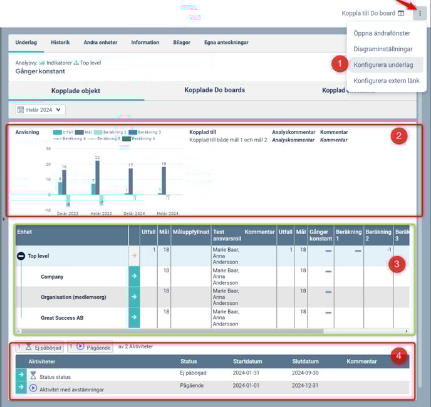Toggle the Pågående activity filter
Screen dimensions: 431x407
pyautogui.click(x=90, y=347)
